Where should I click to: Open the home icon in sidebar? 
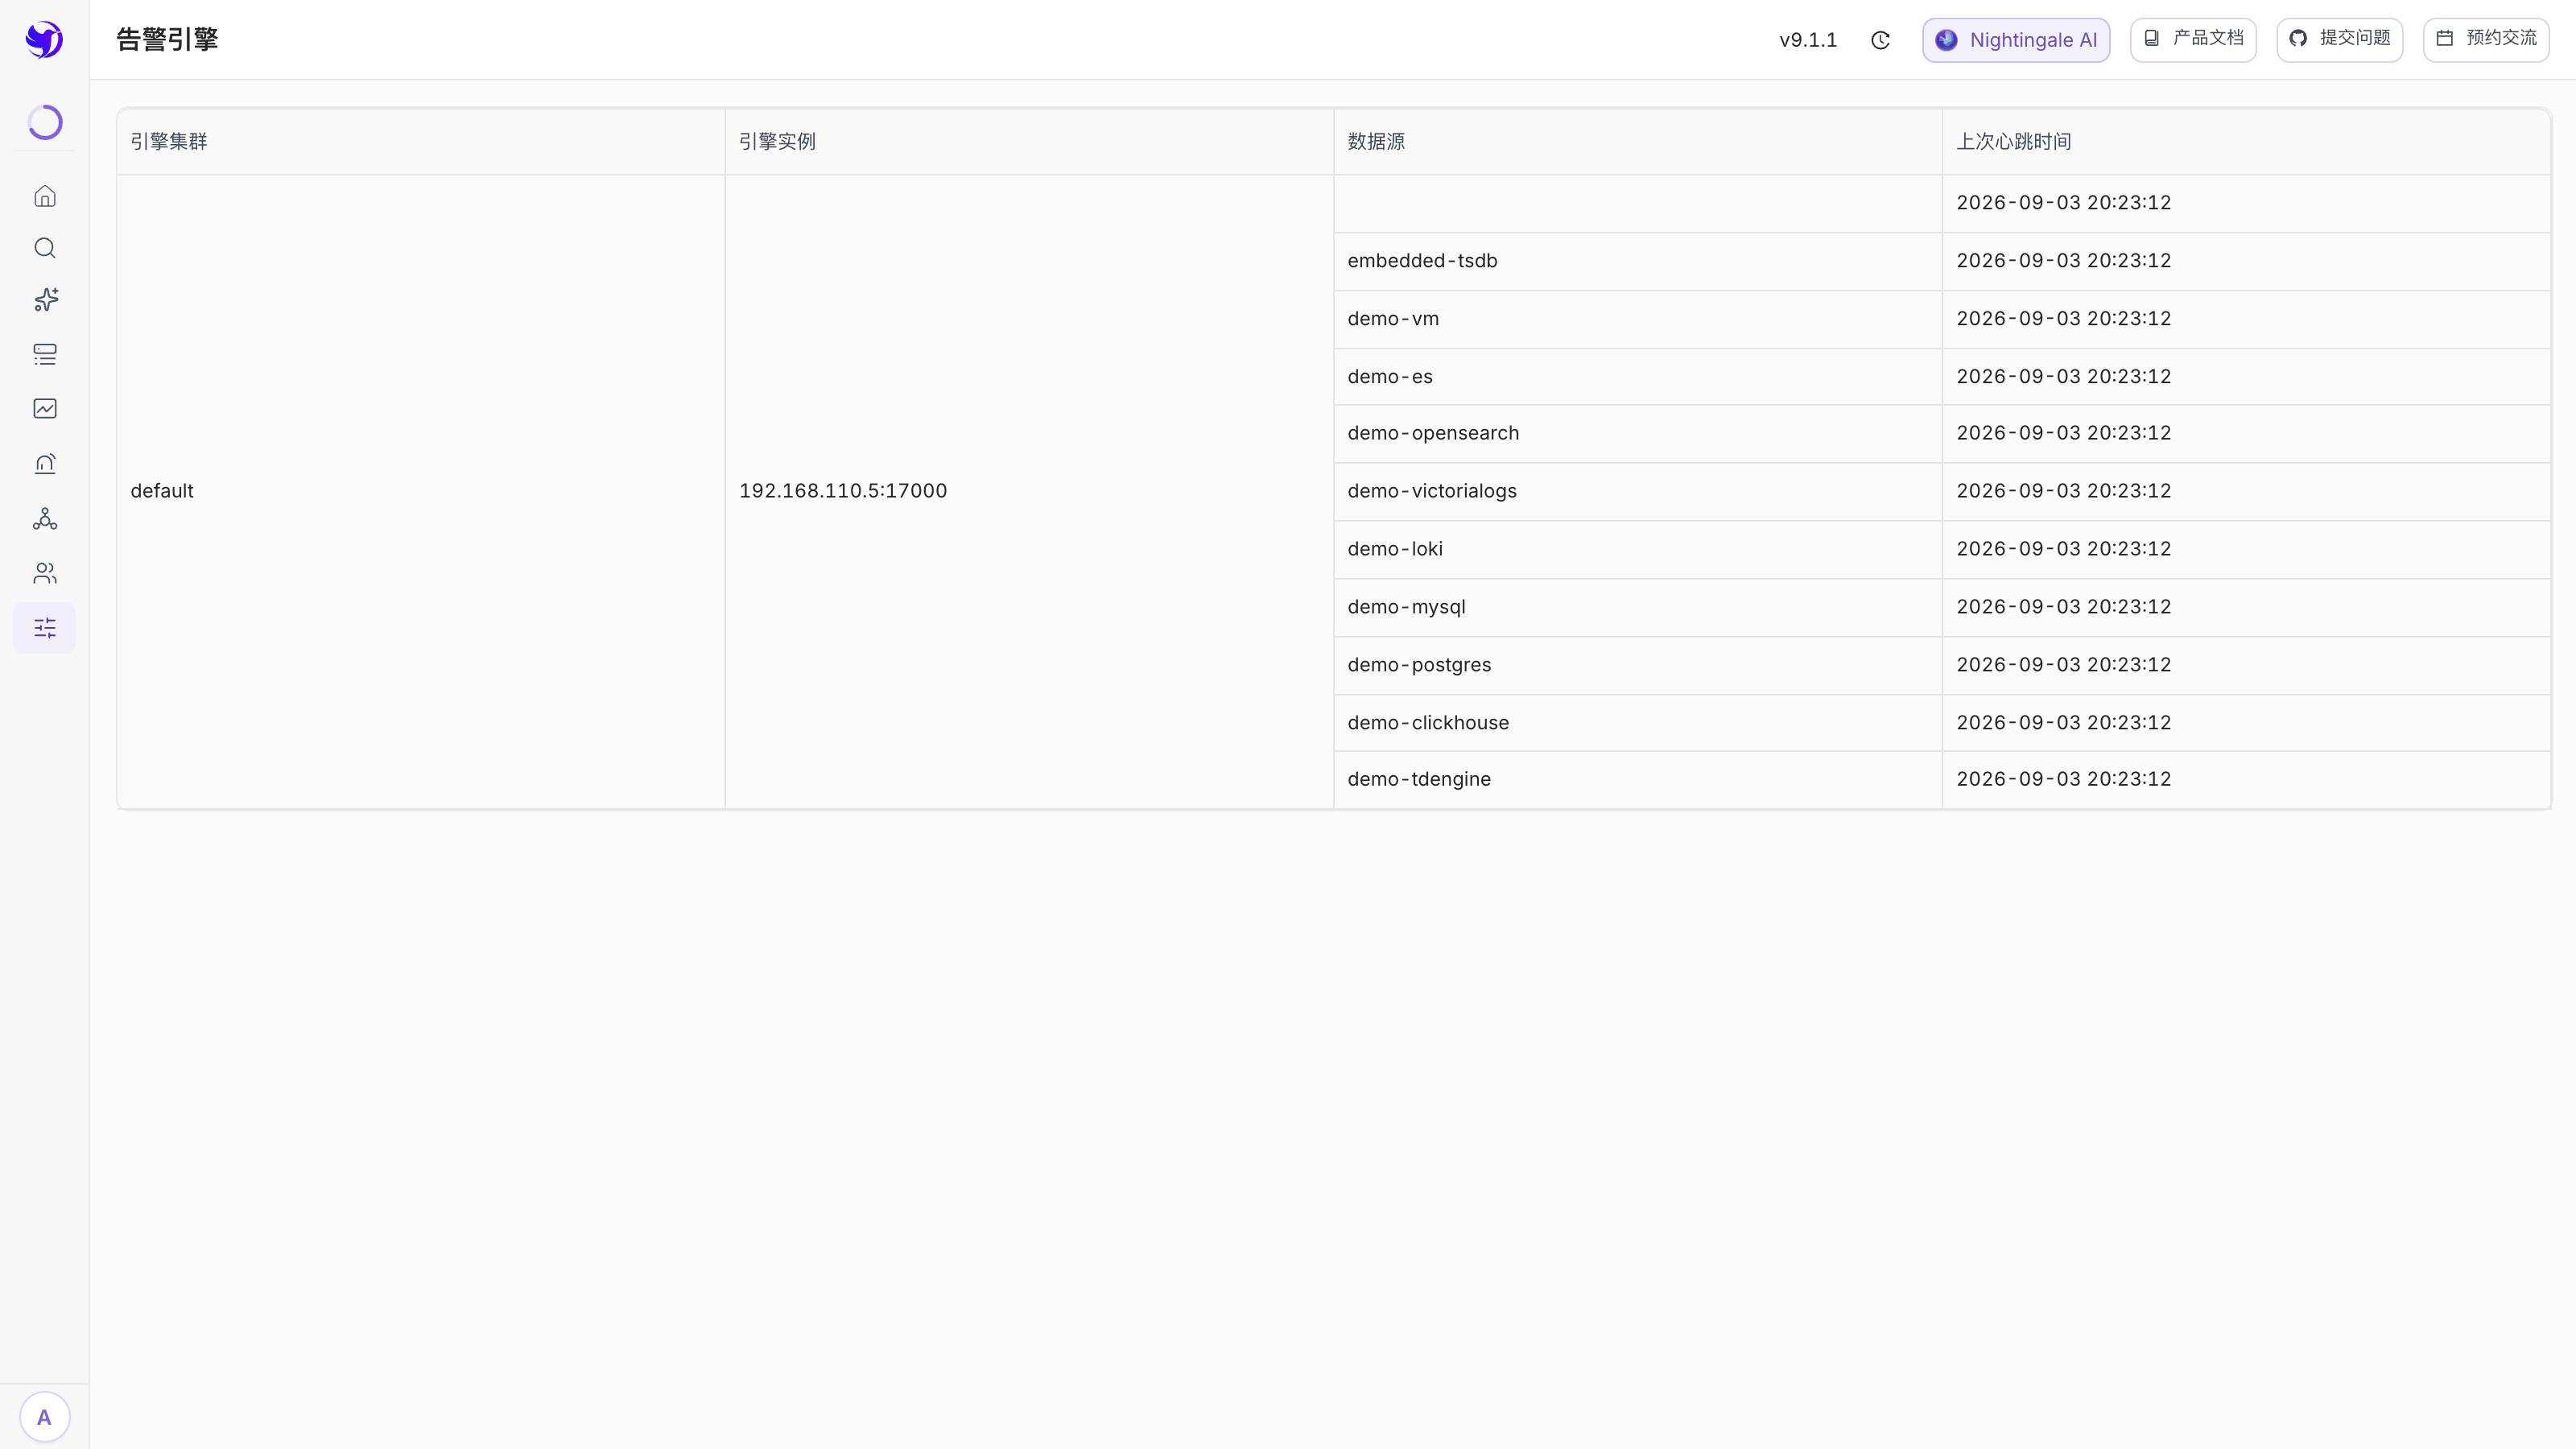pos(45,196)
